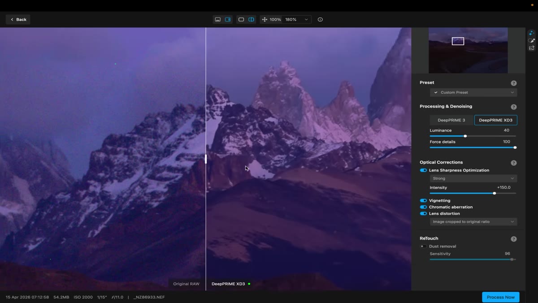The width and height of the screenshot is (538, 303).
Task: Toggle the Lens distortion switch
Action: pos(423,214)
